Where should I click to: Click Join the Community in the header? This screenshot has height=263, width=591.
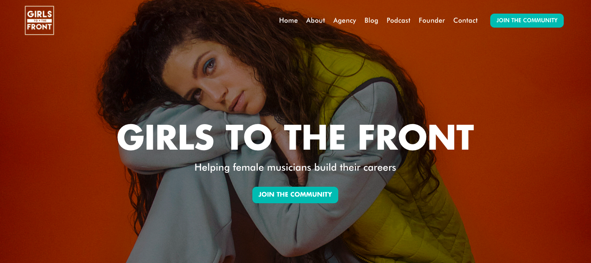pos(527,21)
